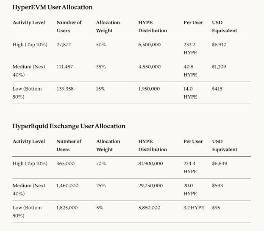
Task: Select the 81,900,000 distribution value
Action: [x=151, y=163]
